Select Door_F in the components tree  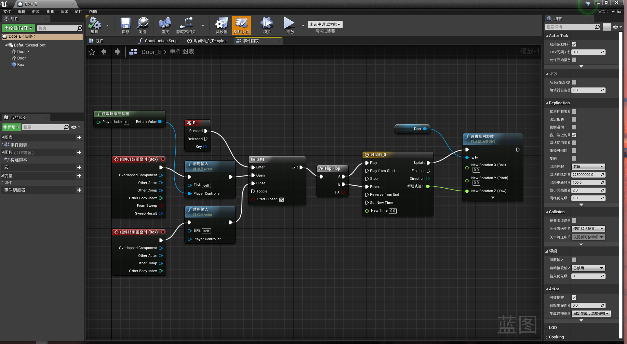coord(23,52)
